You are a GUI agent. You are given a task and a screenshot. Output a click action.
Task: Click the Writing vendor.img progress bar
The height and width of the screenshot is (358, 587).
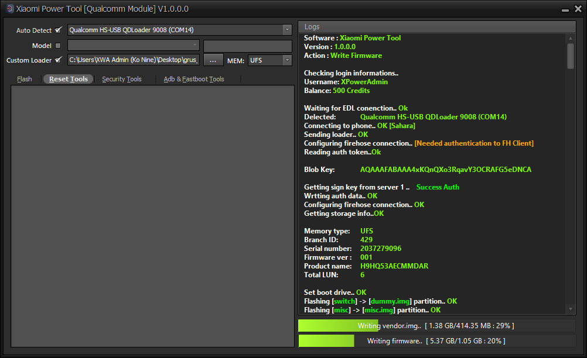436,325
